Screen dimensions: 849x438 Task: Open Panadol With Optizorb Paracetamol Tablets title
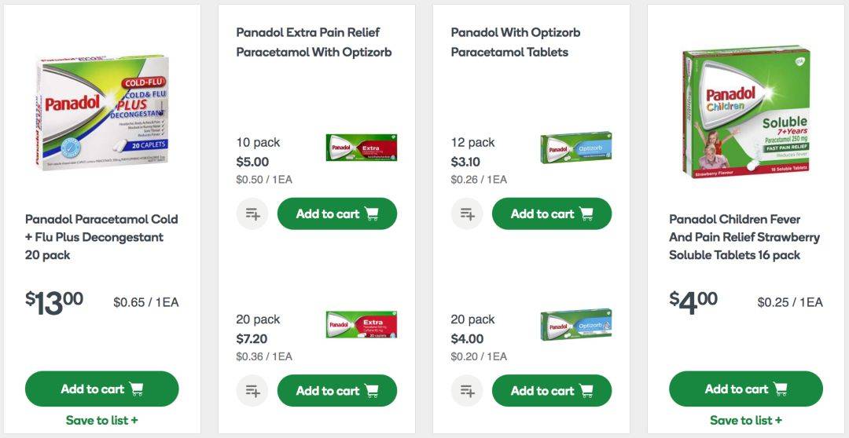516,42
